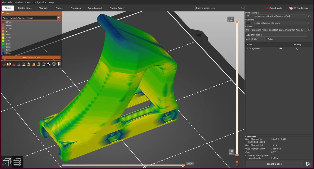314x169 pixels.
Task: Expand the foregrip.stl tree row
Action: coord(247,48)
